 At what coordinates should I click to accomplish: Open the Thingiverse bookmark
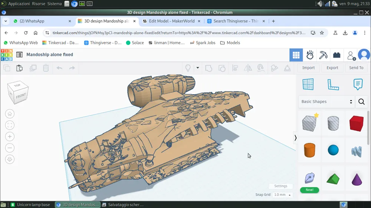(x=103, y=43)
